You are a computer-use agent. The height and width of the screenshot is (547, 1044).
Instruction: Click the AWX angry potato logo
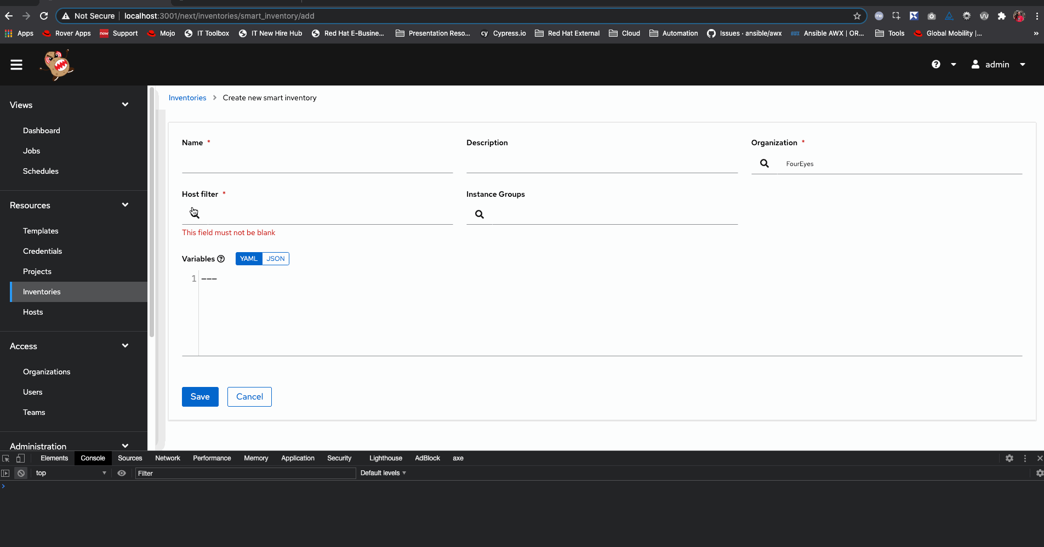click(x=57, y=65)
